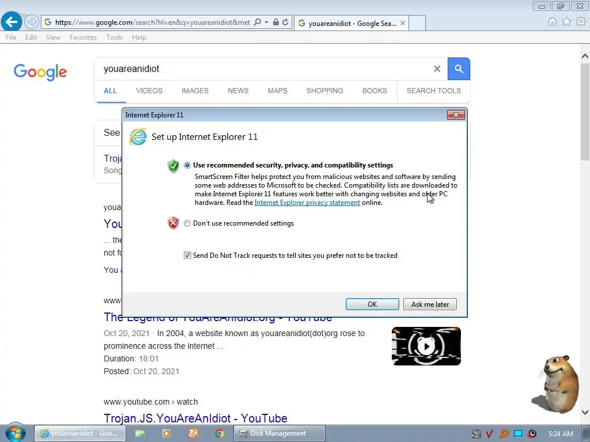
Task: Open the UC Browser taskbar icon
Action: (193, 433)
